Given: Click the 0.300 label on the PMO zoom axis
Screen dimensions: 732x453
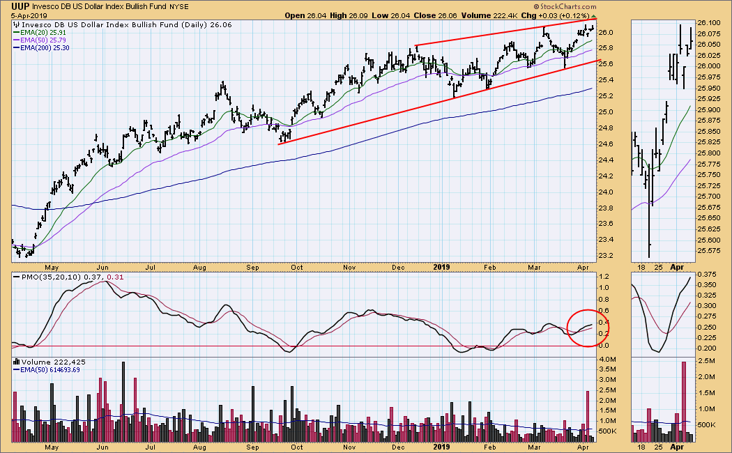Looking at the screenshot, I should coord(707,305).
